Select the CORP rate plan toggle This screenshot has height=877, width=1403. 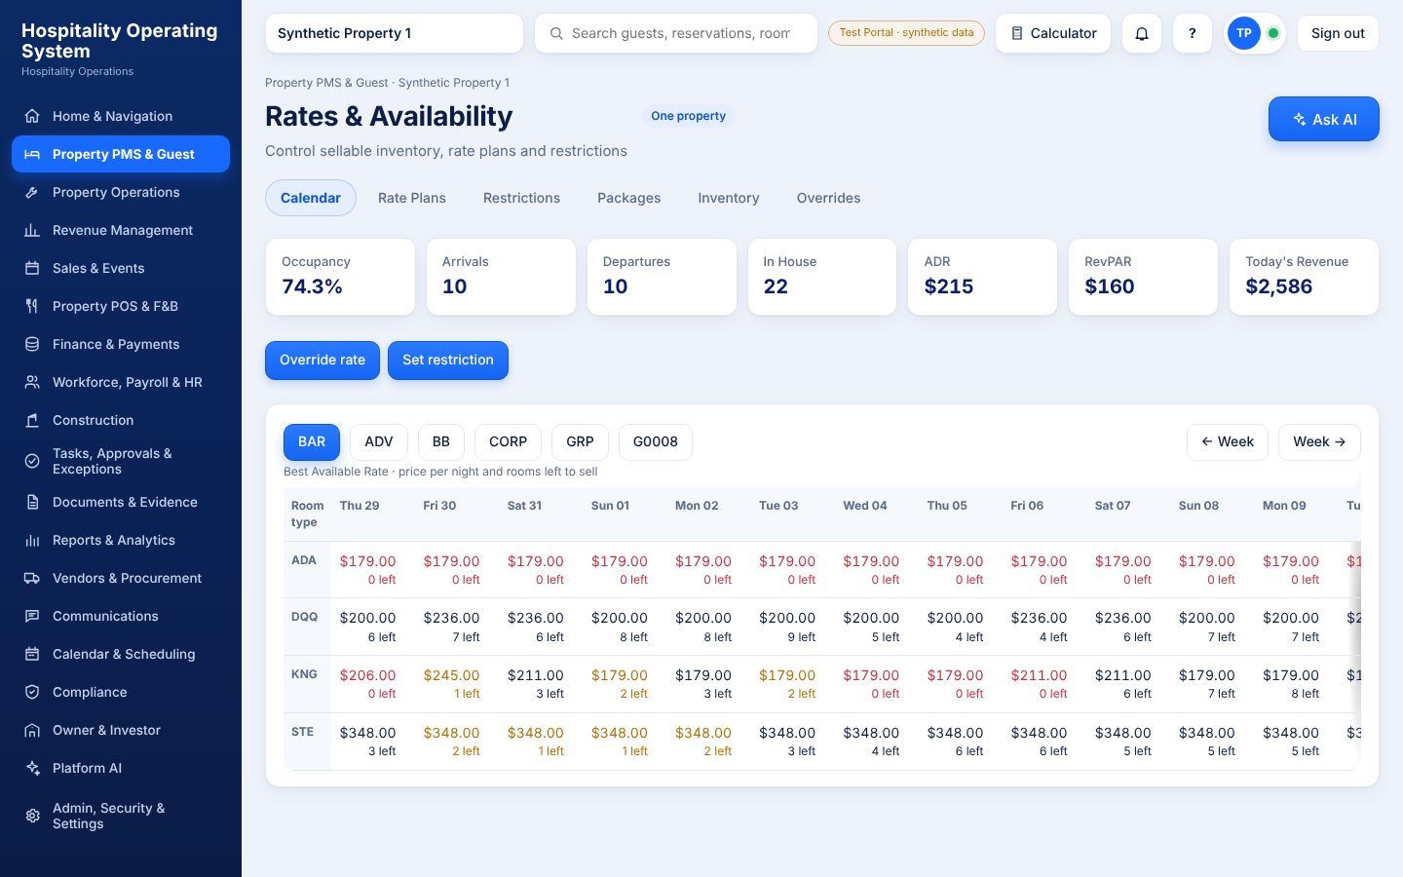(x=508, y=441)
